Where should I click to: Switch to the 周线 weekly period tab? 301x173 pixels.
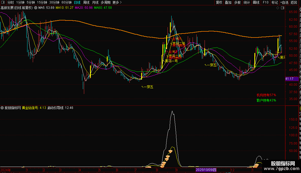coord(86,3)
